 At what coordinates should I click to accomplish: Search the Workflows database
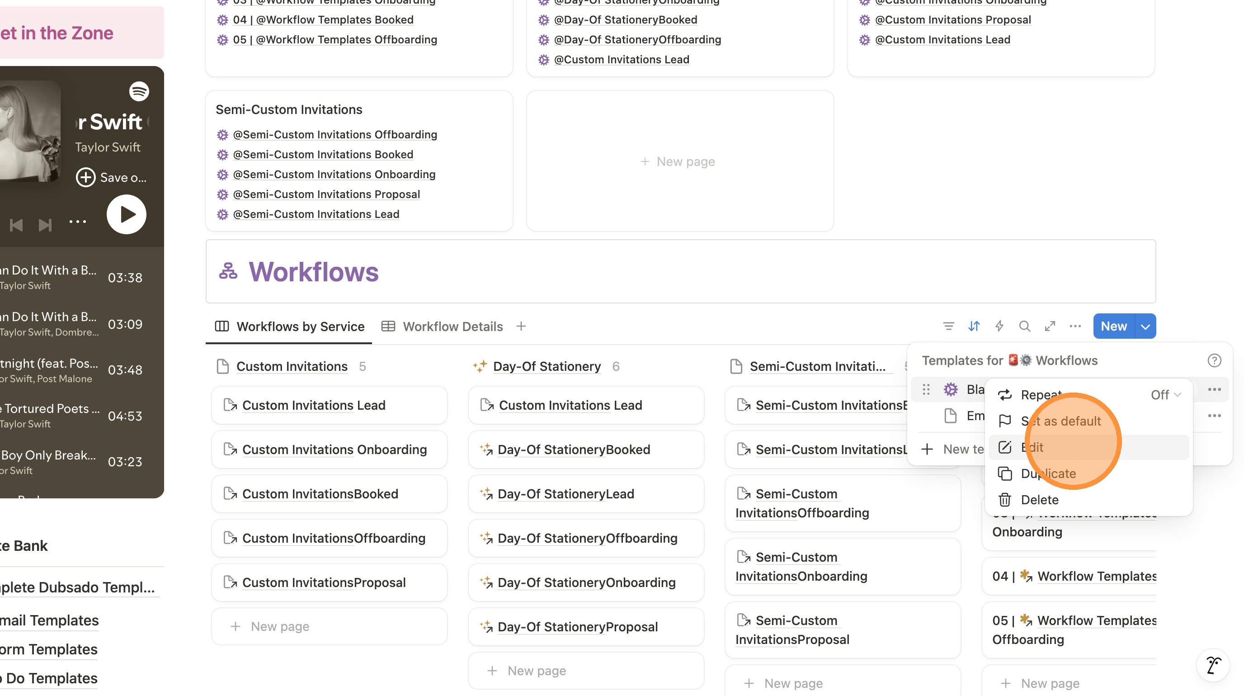pyautogui.click(x=1025, y=327)
